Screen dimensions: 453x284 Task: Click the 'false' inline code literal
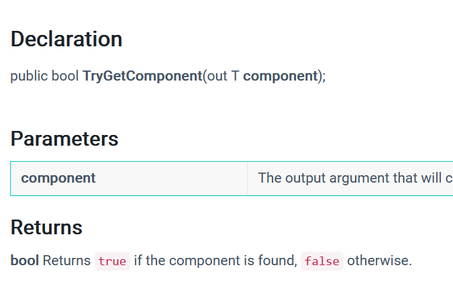(321, 261)
